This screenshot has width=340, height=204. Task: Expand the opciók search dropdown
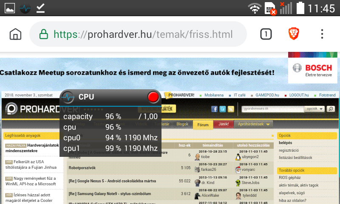pos(314,109)
